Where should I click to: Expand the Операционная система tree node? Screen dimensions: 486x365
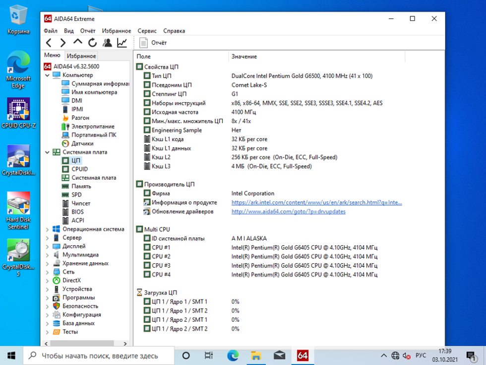[x=48, y=229]
